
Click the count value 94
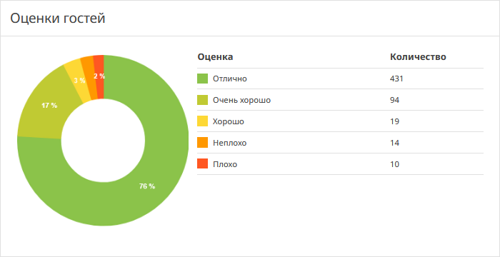point(394,100)
